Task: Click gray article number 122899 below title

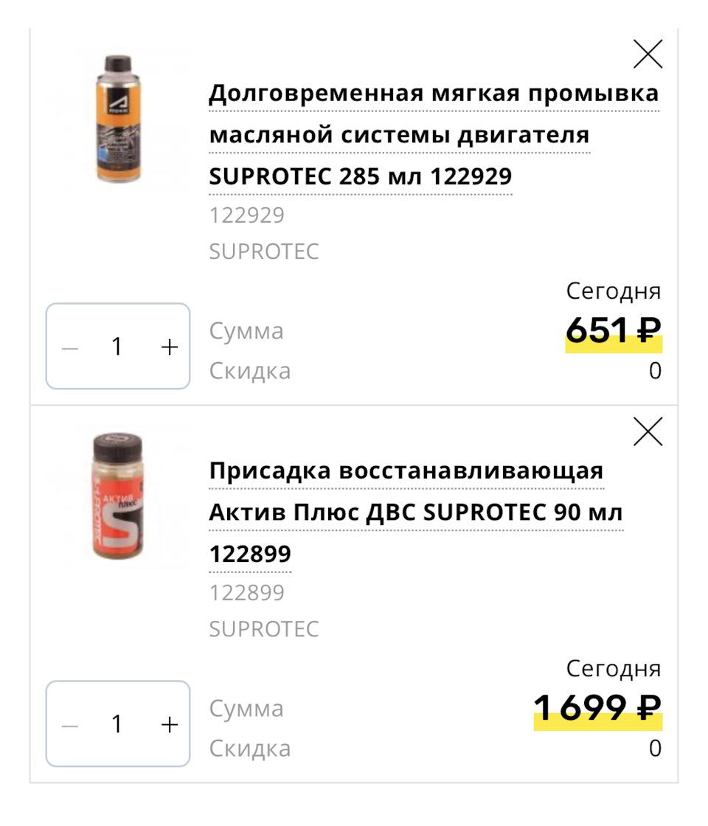Action: click(246, 593)
